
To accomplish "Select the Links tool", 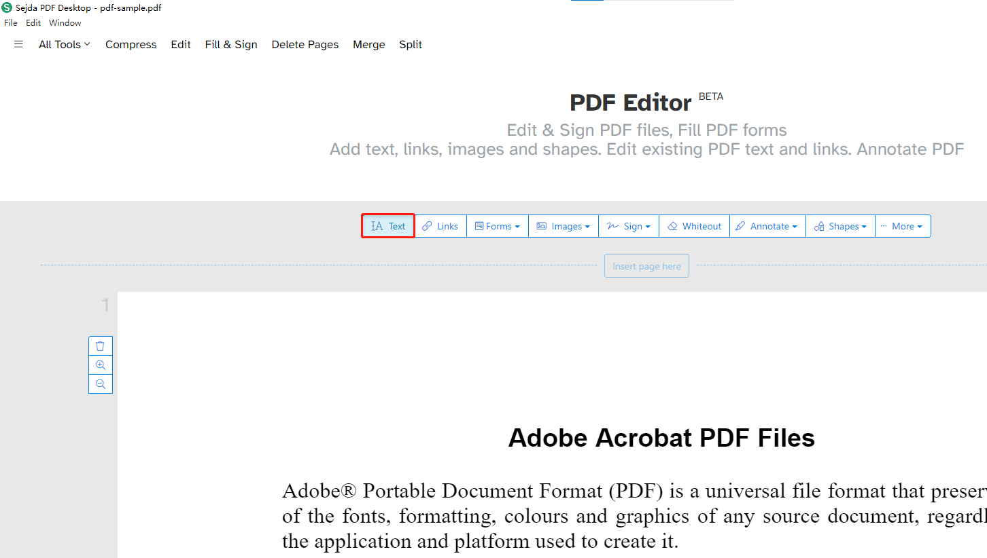I will 440,226.
